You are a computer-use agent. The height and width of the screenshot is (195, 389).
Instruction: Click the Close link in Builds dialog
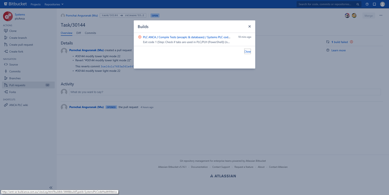coord(247,51)
